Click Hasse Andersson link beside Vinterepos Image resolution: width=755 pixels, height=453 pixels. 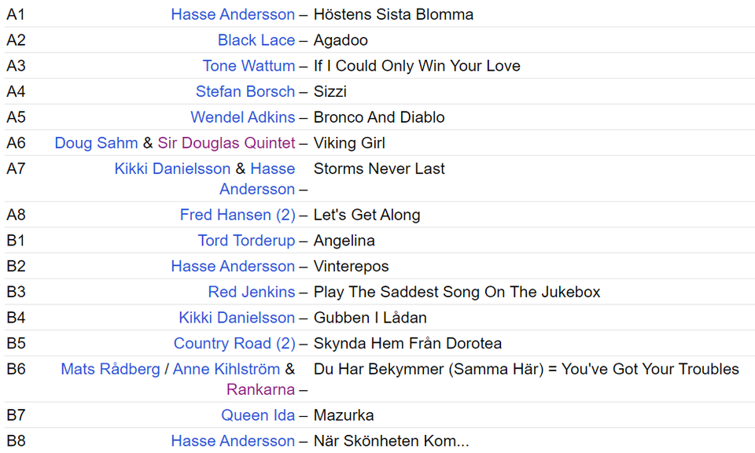tap(233, 267)
